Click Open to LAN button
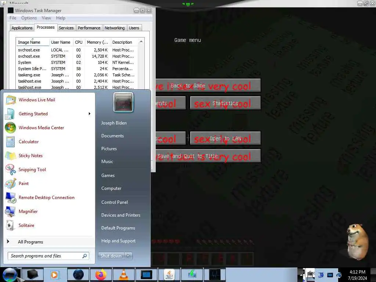The width and height of the screenshot is (376, 282). [225, 138]
